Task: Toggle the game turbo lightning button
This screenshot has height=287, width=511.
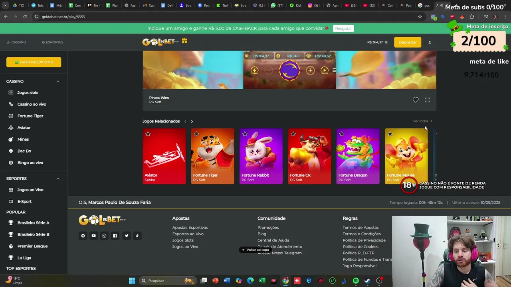Action: [x=254, y=71]
